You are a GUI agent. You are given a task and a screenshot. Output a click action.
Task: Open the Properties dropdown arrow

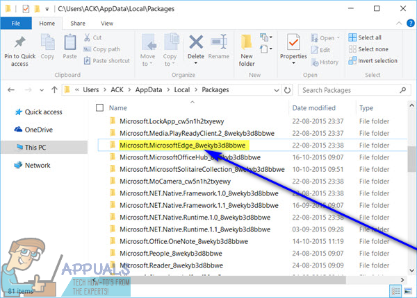pyautogui.click(x=293, y=63)
